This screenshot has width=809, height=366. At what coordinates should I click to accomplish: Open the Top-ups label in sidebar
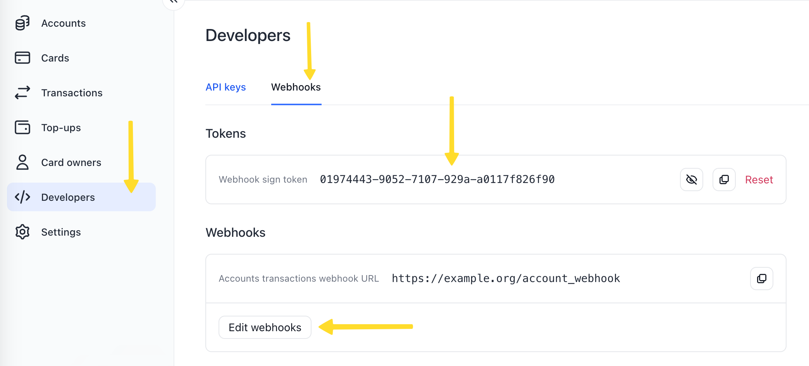point(61,128)
